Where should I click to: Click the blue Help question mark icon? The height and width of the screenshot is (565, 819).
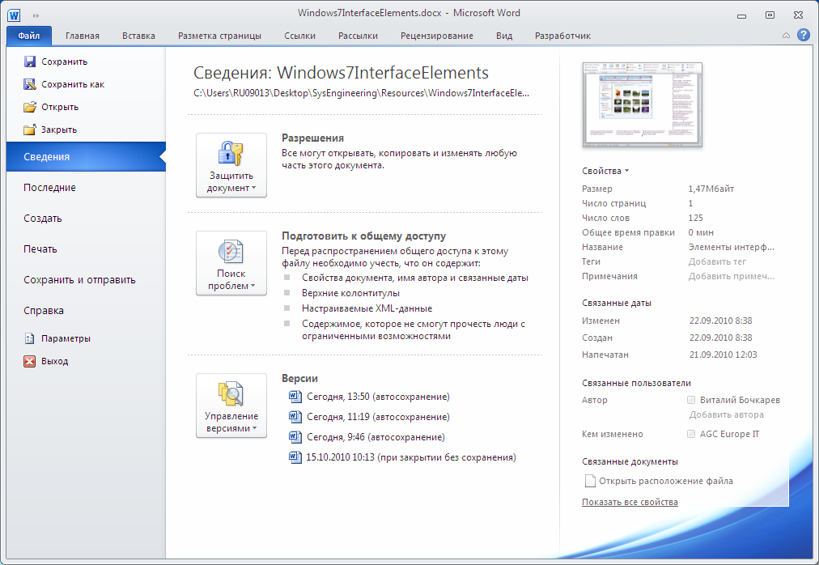coord(804,35)
